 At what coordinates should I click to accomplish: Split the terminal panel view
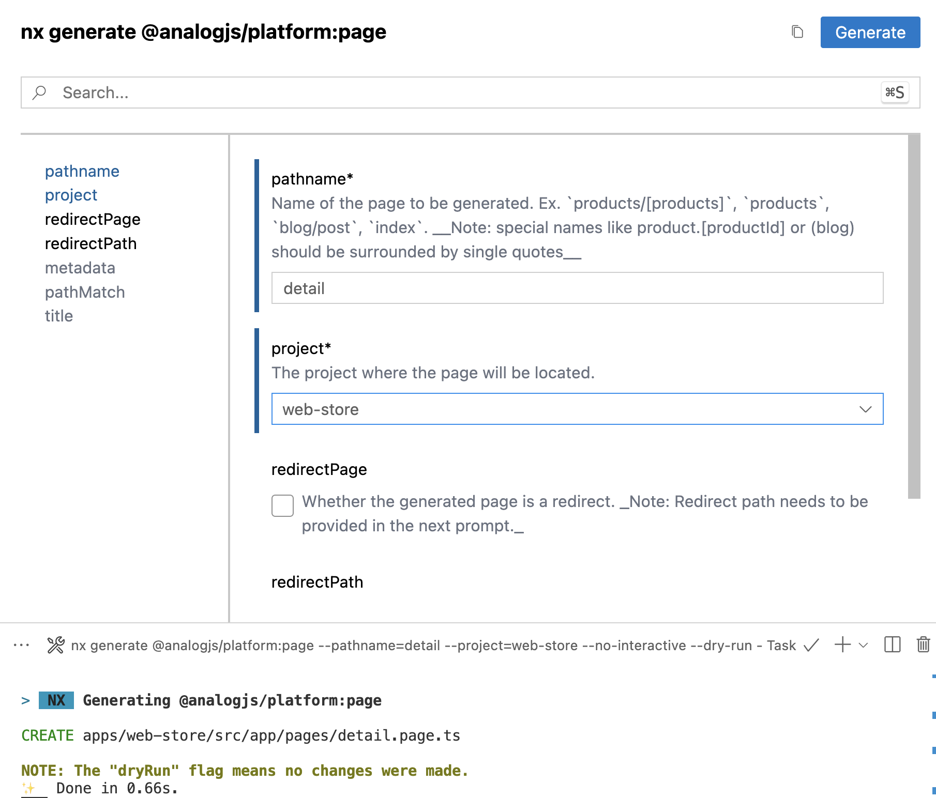[x=892, y=645]
